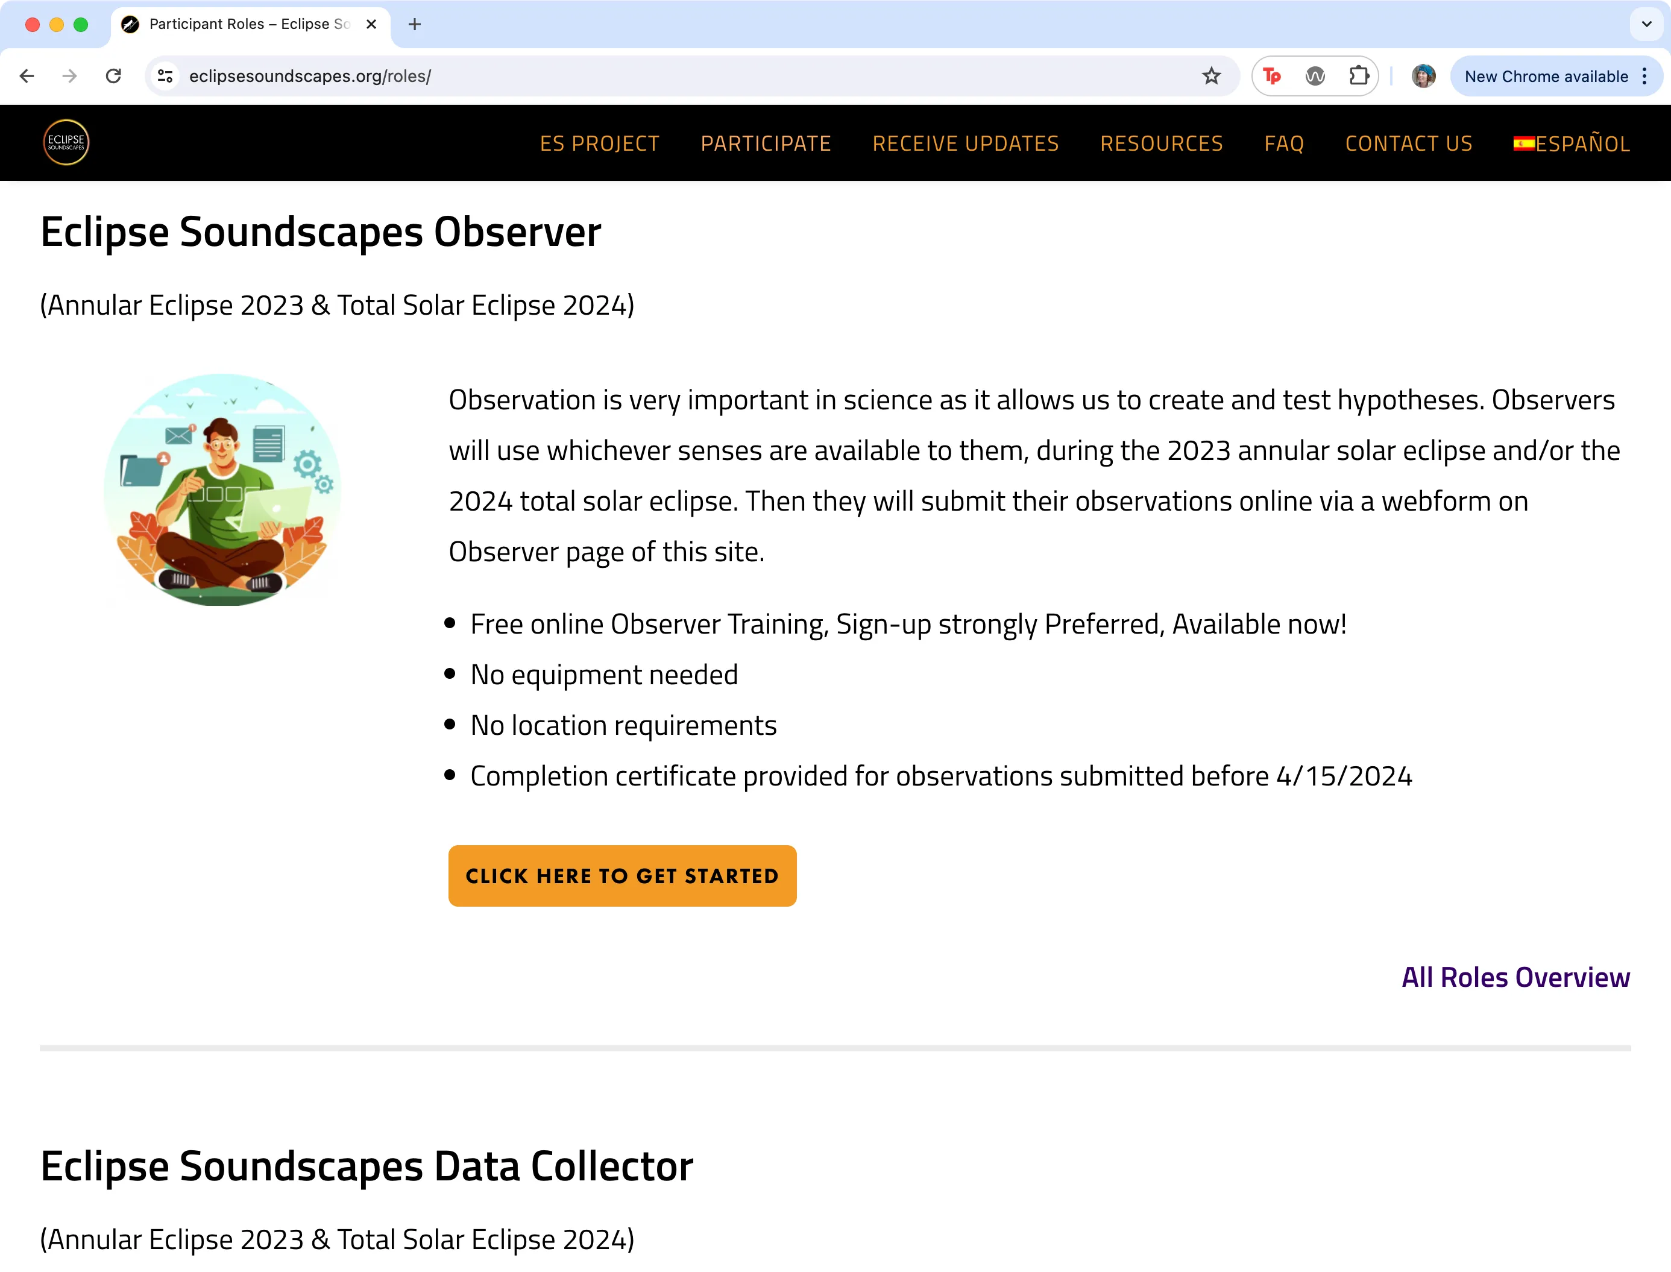
Task: Open a new browser tab
Action: pyautogui.click(x=414, y=24)
